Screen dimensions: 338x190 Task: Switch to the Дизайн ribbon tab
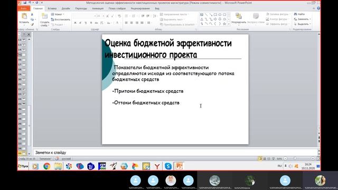tap(65, 8)
